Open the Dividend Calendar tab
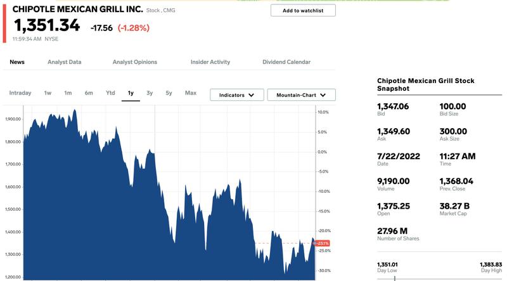This screenshot has height=281, width=507. (286, 62)
